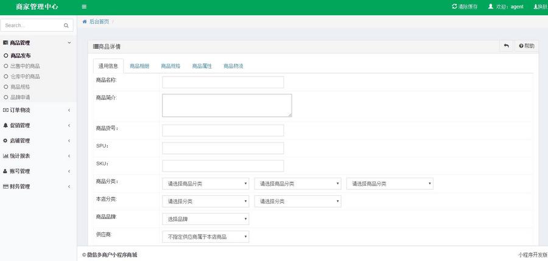Focus the SPU input field
Viewport: 548px width, 261px height.
[x=223, y=148]
